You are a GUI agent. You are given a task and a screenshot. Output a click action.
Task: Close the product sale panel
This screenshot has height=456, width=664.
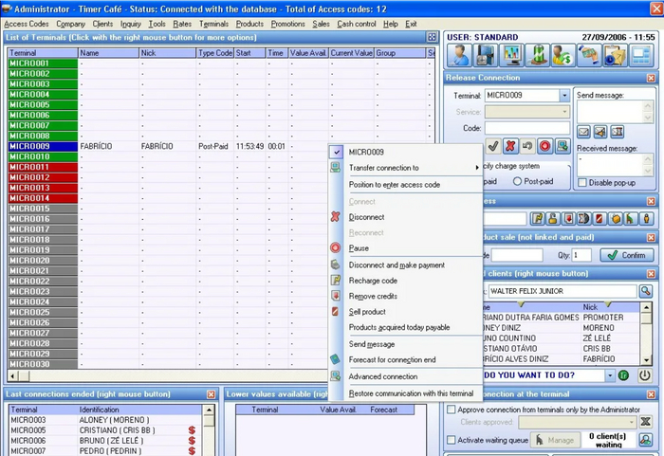point(651,238)
